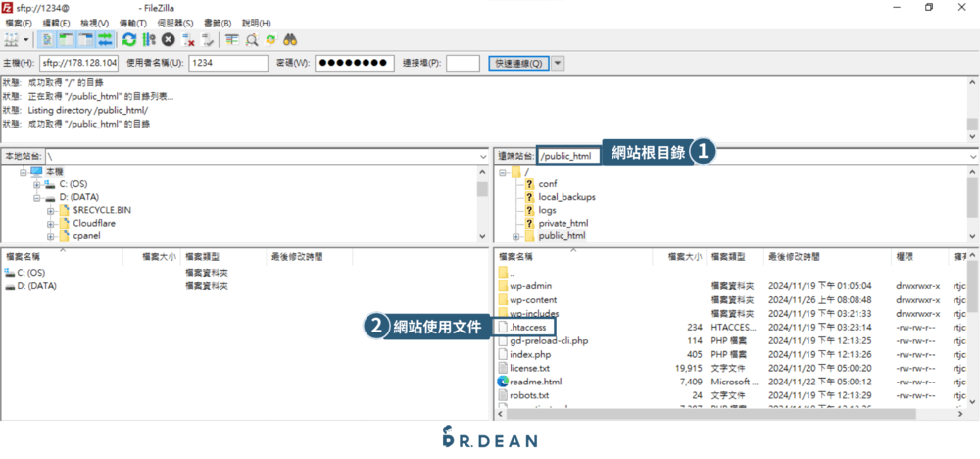Toggle synchronized browsing
The height and width of the screenshot is (459, 980).
pos(270,40)
